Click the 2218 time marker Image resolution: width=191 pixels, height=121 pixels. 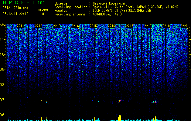148,26
